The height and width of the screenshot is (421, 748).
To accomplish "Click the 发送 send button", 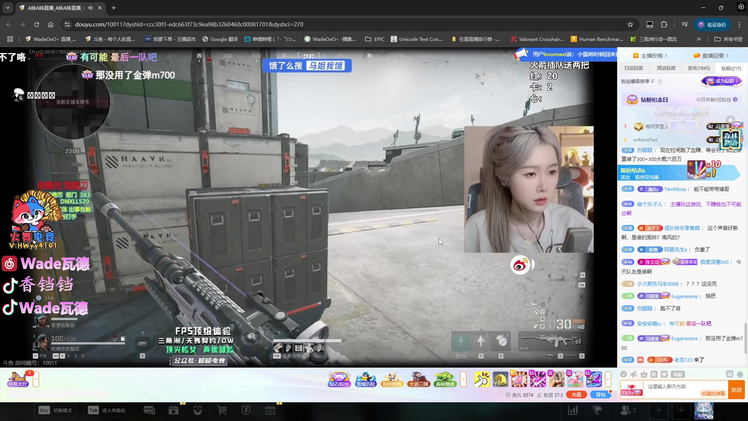I will coord(736,390).
